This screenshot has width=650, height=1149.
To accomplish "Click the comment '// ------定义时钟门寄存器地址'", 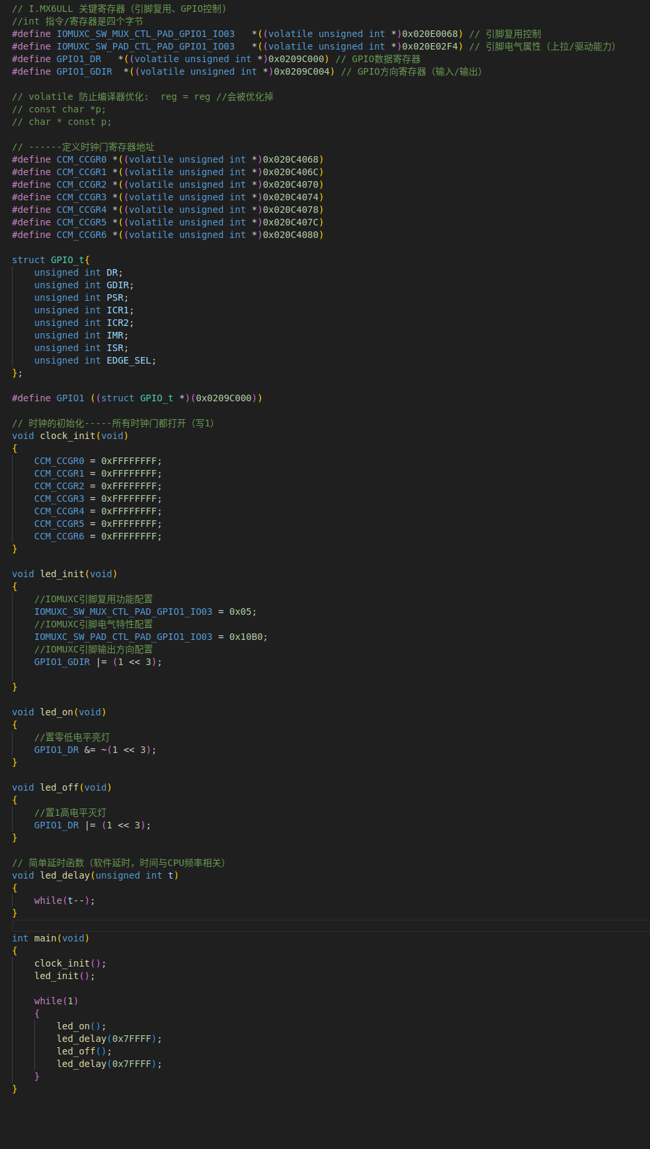I will pyautogui.click(x=83, y=147).
